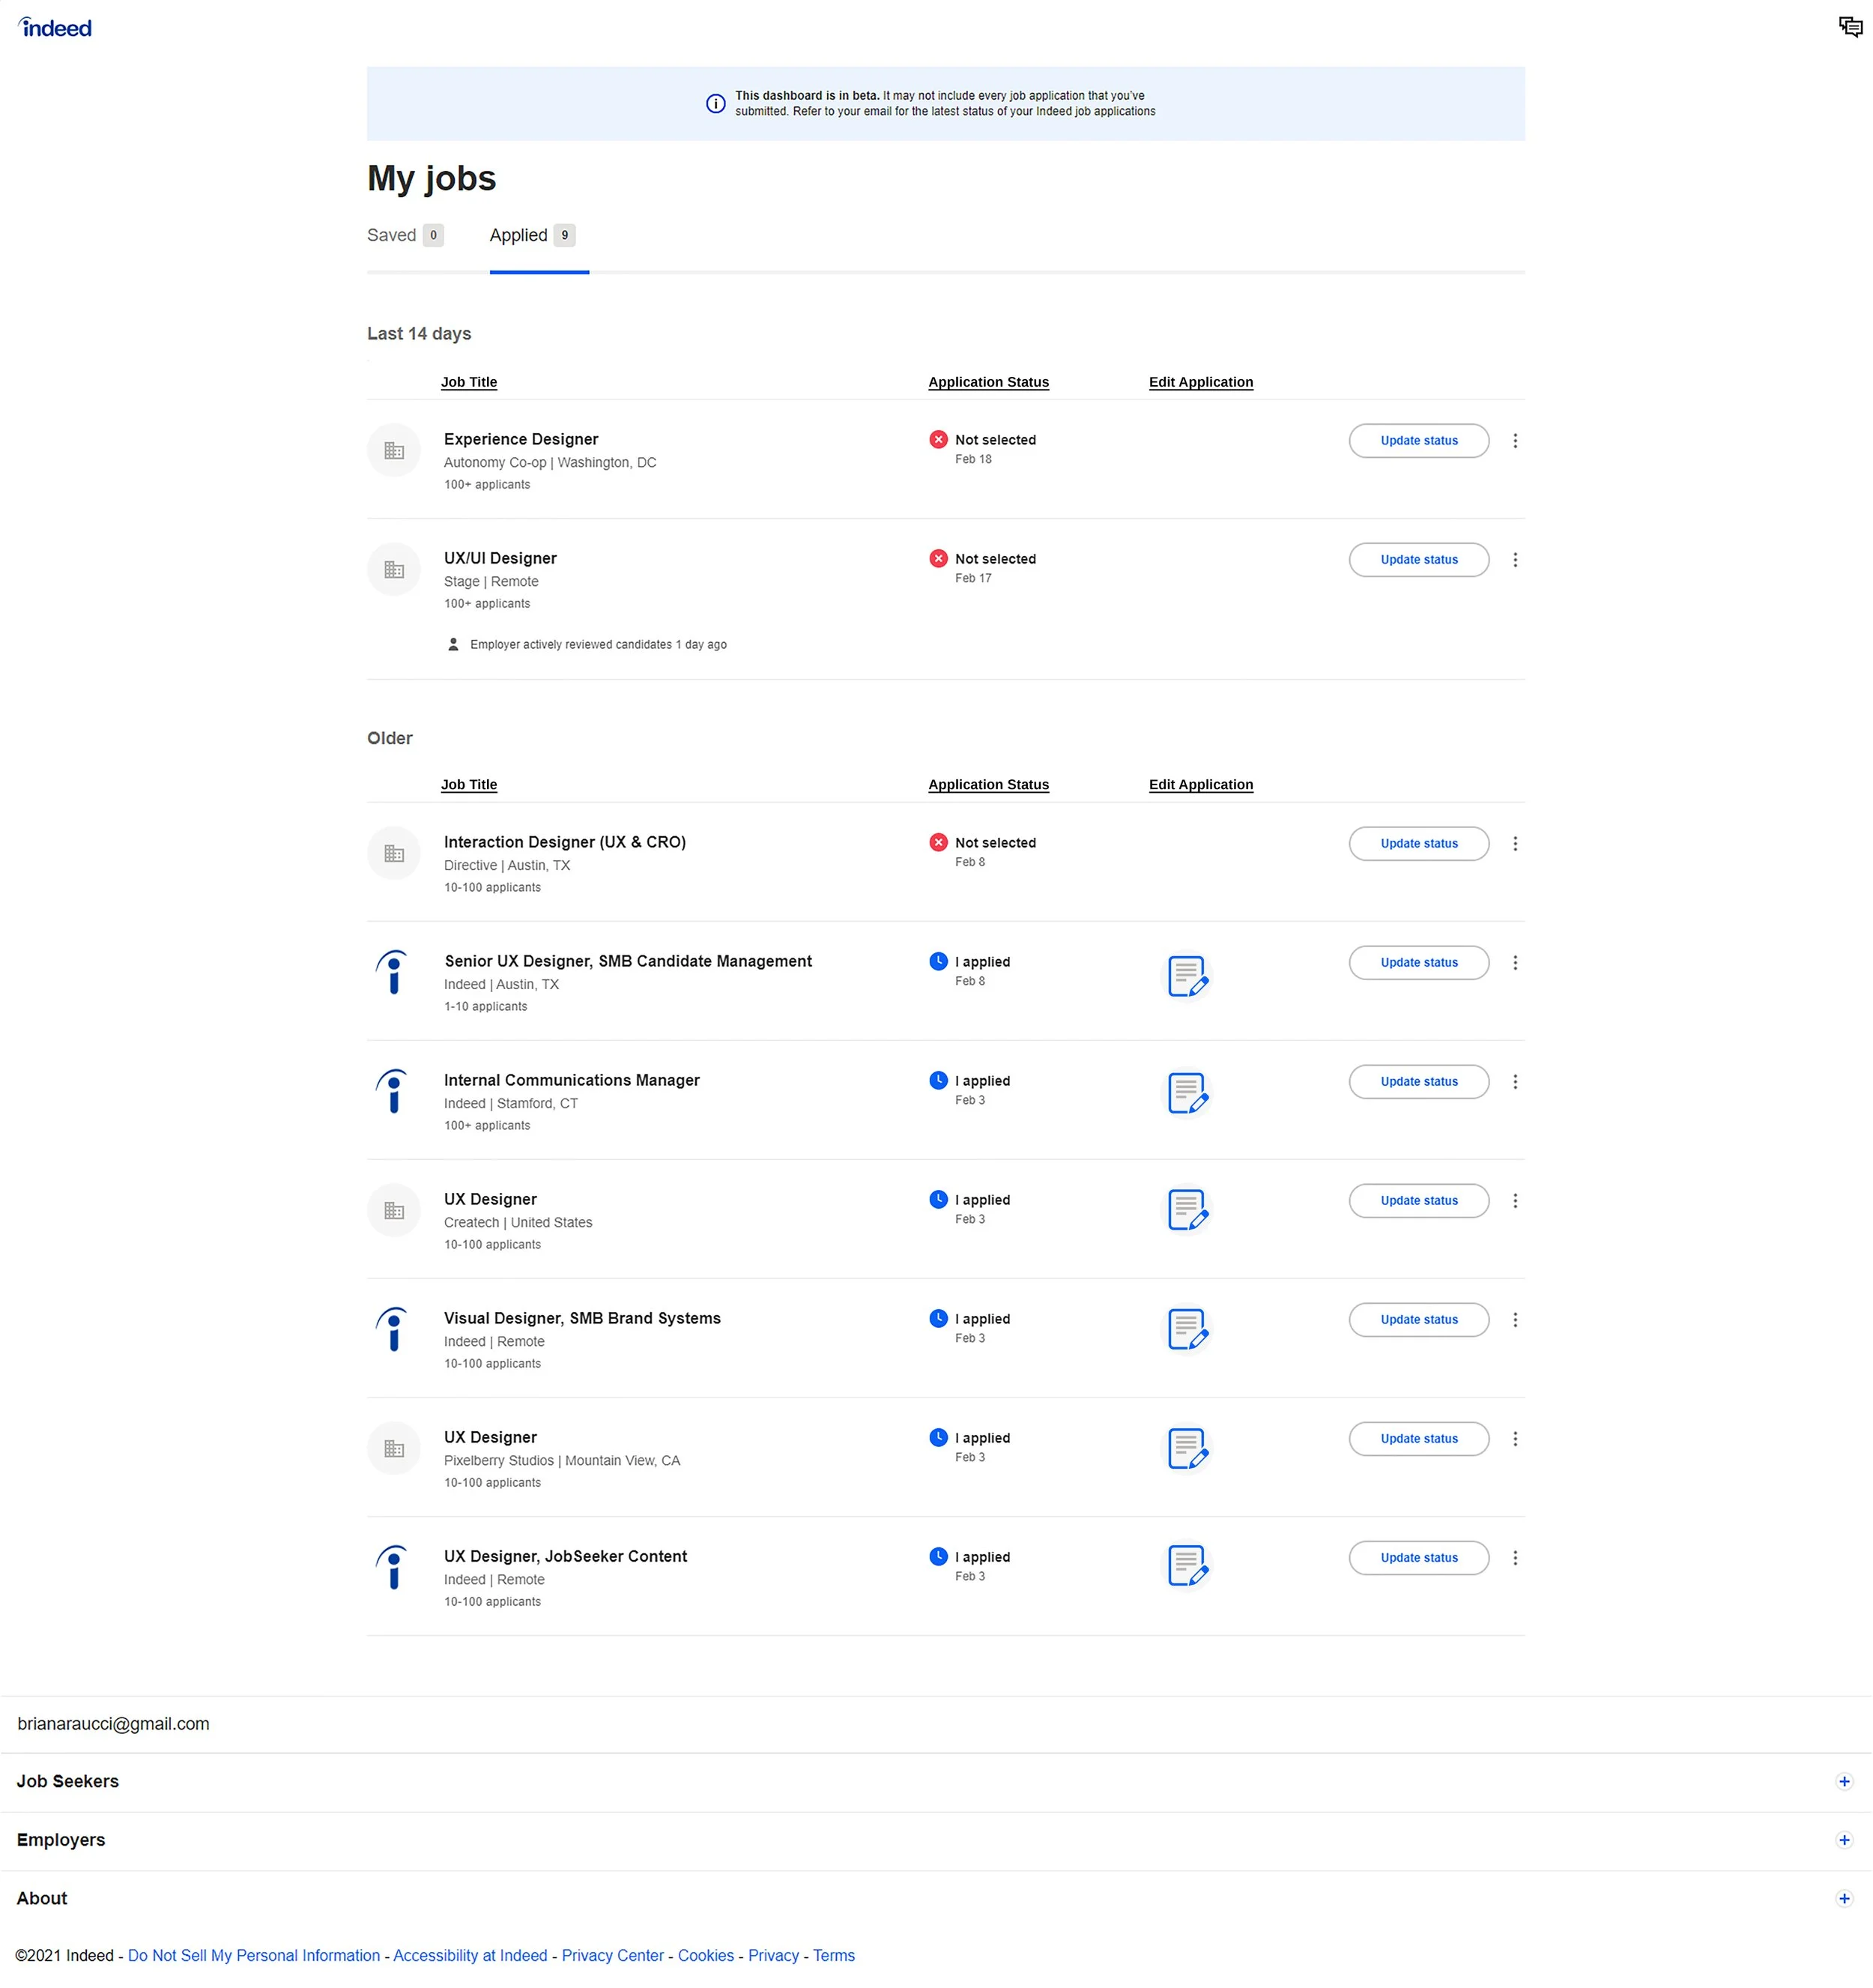The image size is (1873, 1988).
Task: Open Cookies footer link
Action: click(x=706, y=1956)
